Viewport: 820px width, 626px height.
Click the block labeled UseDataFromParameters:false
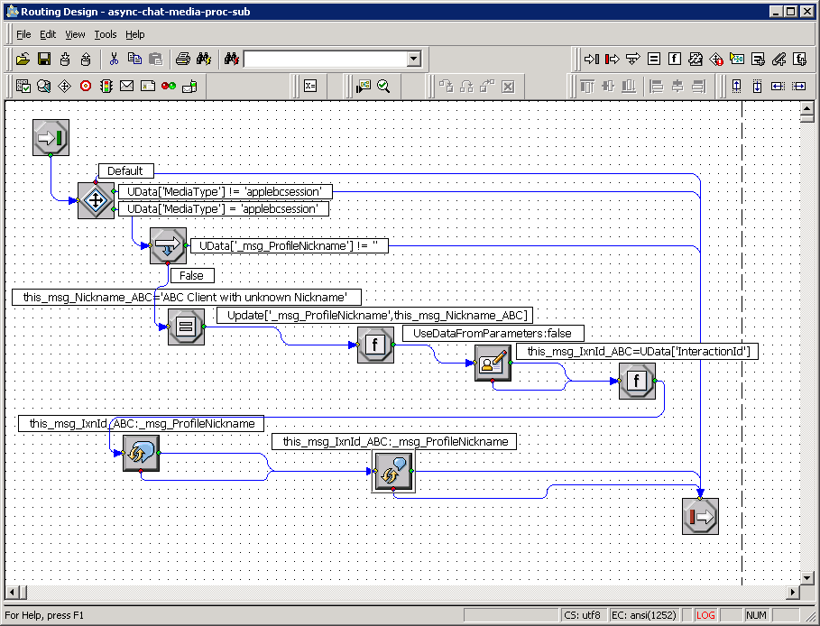click(x=493, y=363)
